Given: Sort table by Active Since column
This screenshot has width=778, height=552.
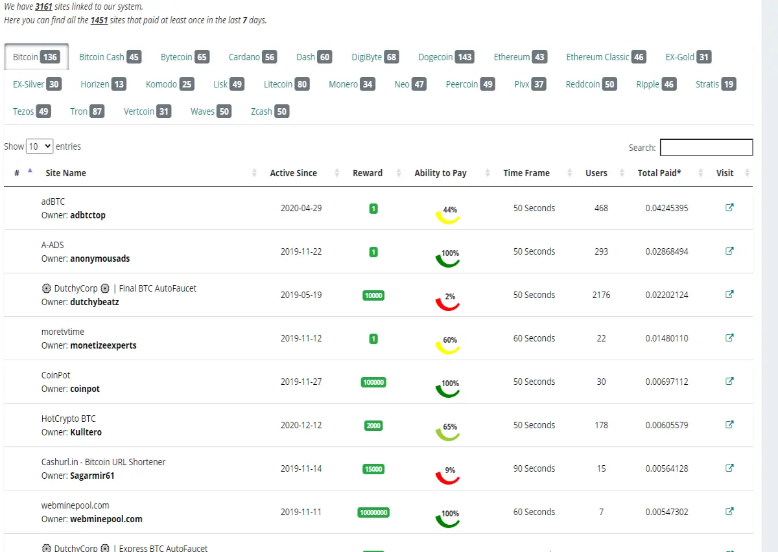Looking at the screenshot, I should pyautogui.click(x=302, y=173).
